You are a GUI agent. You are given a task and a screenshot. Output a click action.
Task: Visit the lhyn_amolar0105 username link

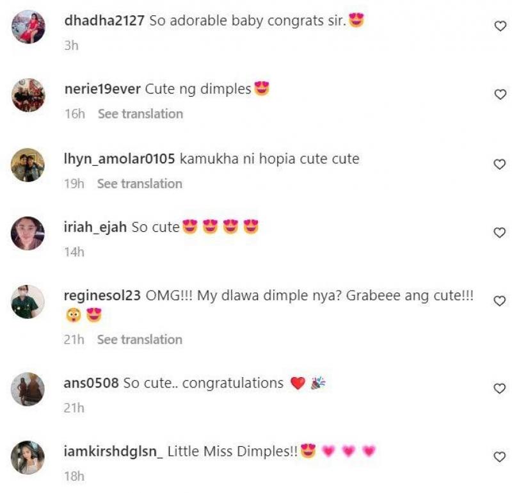120,159
